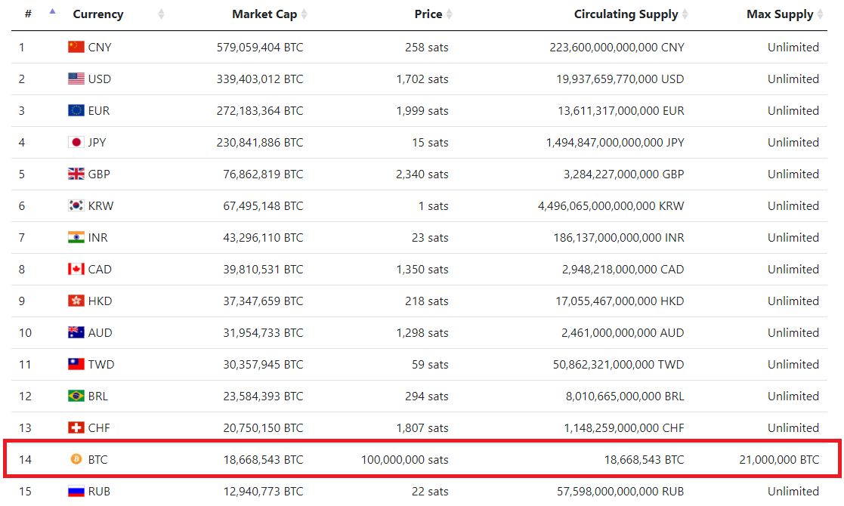Open the CAD currency name
Viewport: 844px width, 506px height.
100,270
